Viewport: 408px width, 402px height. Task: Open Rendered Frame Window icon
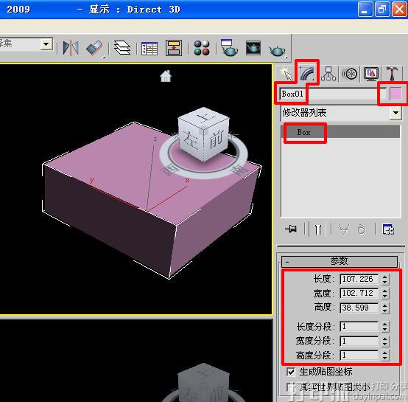point(253,48)
